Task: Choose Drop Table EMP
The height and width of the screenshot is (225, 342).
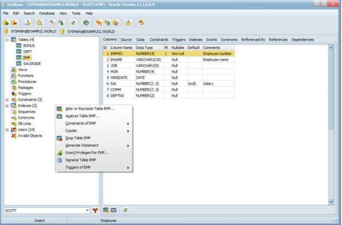Action: [x=94, y=138]
